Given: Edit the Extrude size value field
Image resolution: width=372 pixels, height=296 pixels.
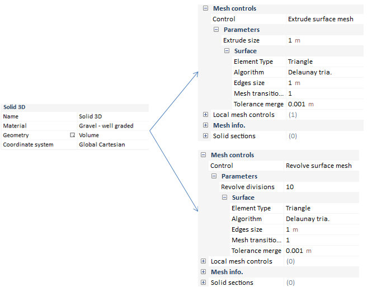Looking at the screenshot, I should pyautogui.click(x=323, y=40).
